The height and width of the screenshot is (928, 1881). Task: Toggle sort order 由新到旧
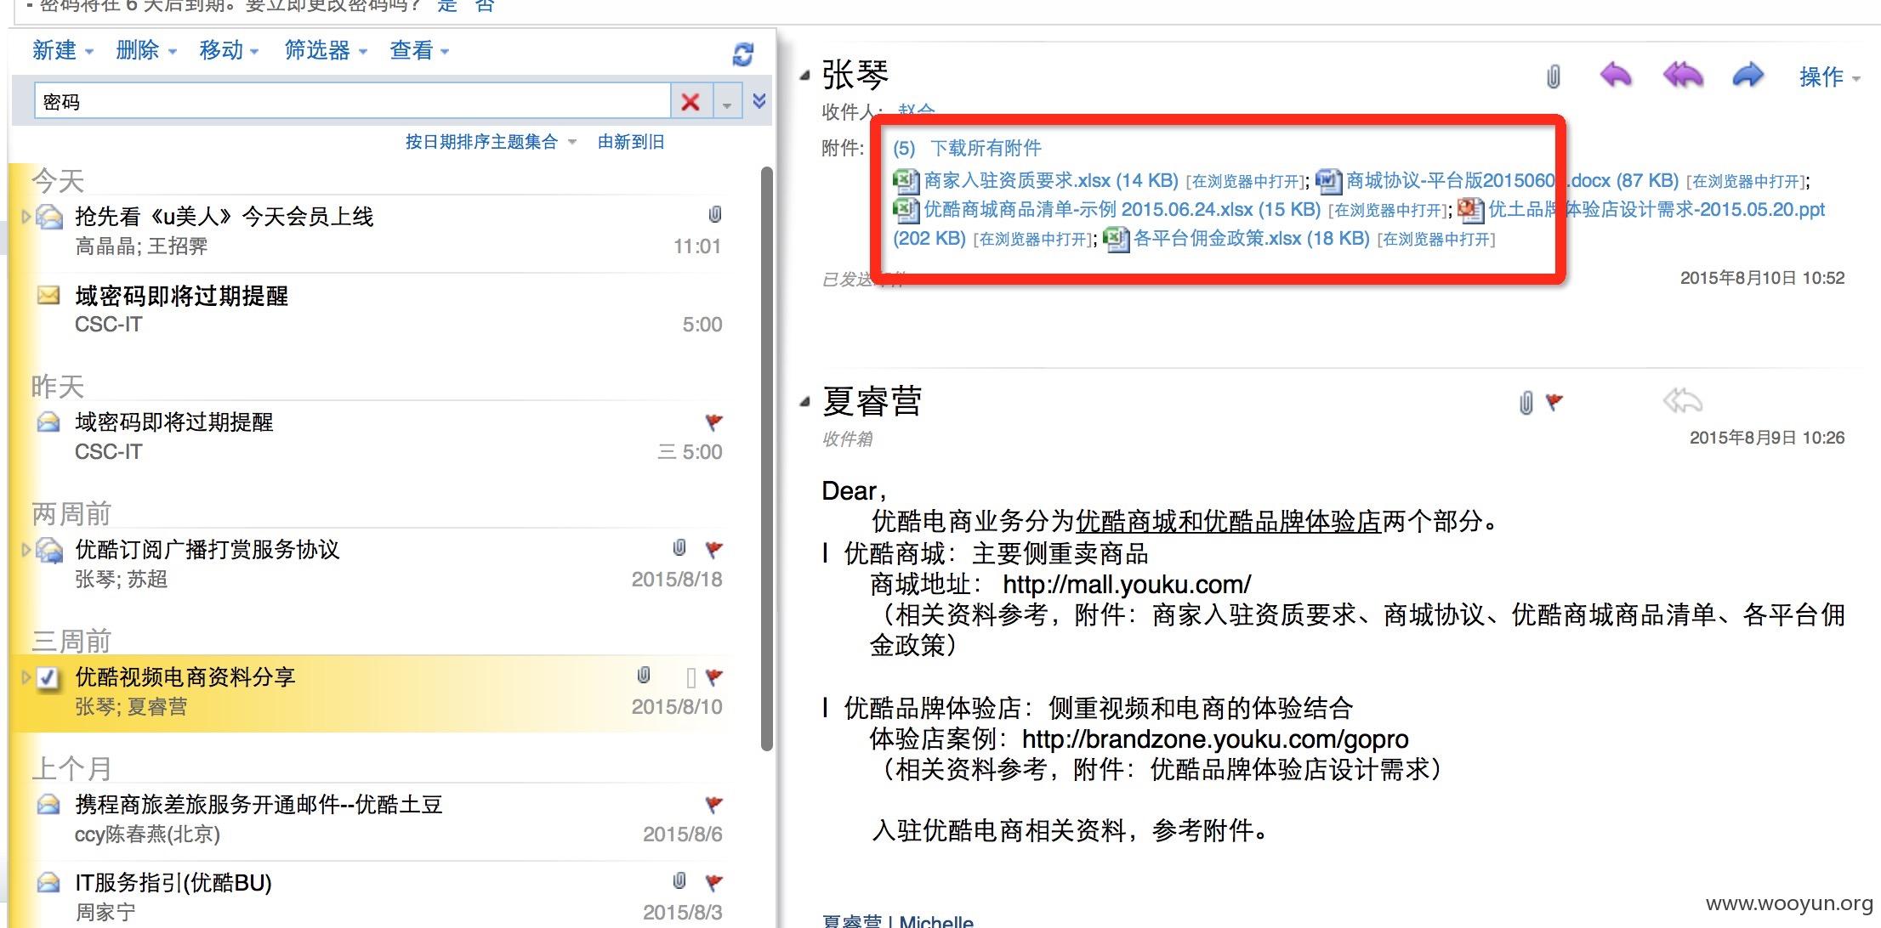pos(630,142)
